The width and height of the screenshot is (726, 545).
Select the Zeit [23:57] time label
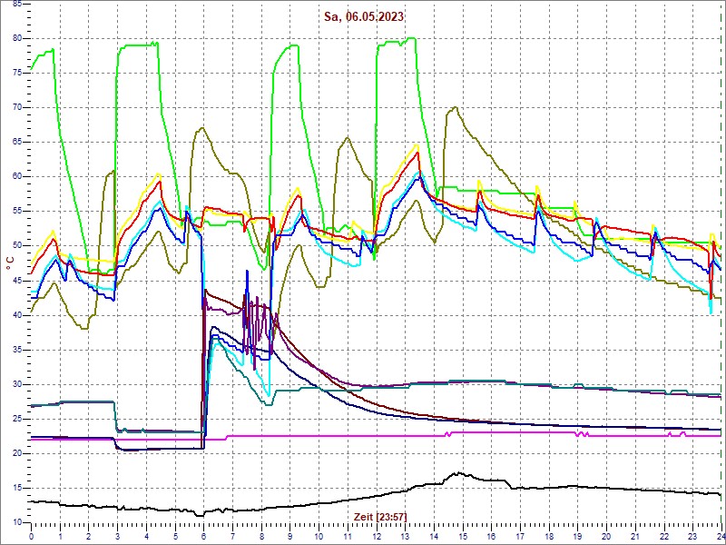pos(380,516)
